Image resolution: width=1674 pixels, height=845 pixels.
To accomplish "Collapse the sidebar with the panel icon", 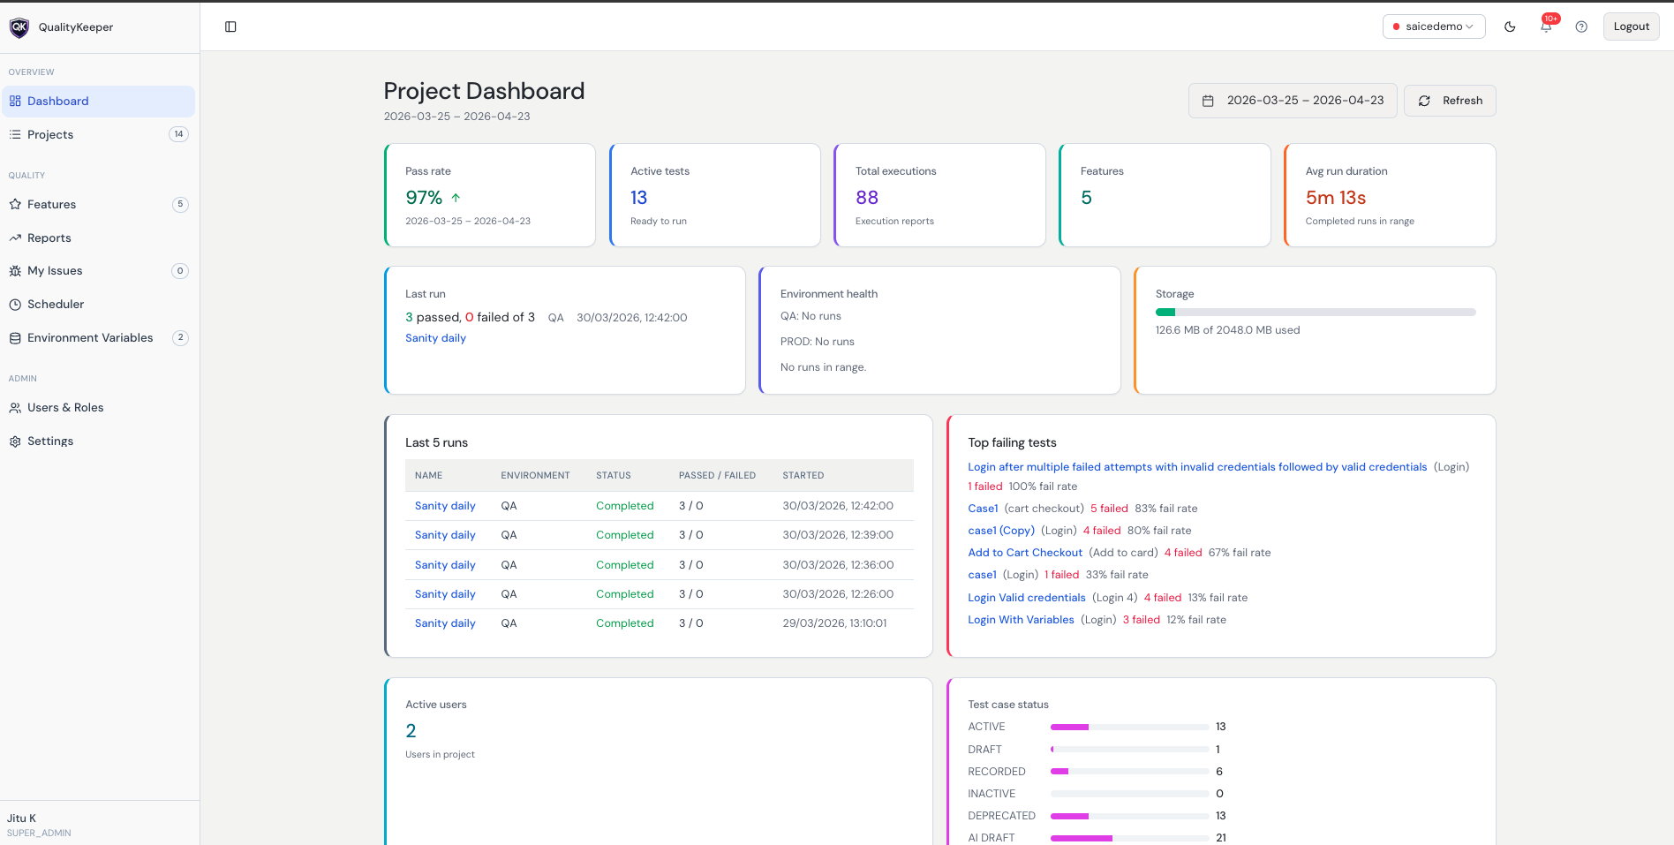I will [230, 26].
